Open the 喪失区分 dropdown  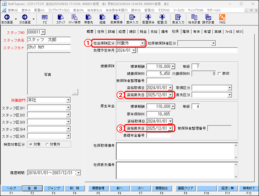(230, 95)
